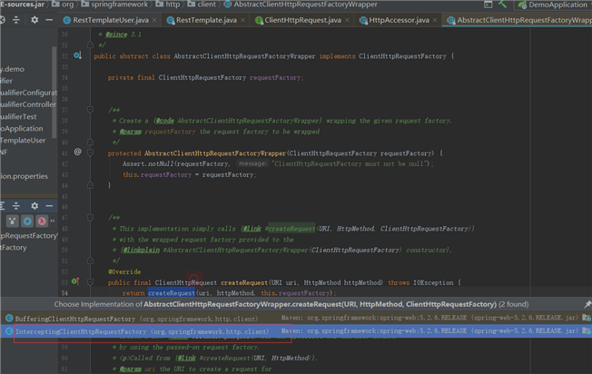Click the Build Project hammer icon
Viewport: 592px width, 374px height.
[502, 5]
